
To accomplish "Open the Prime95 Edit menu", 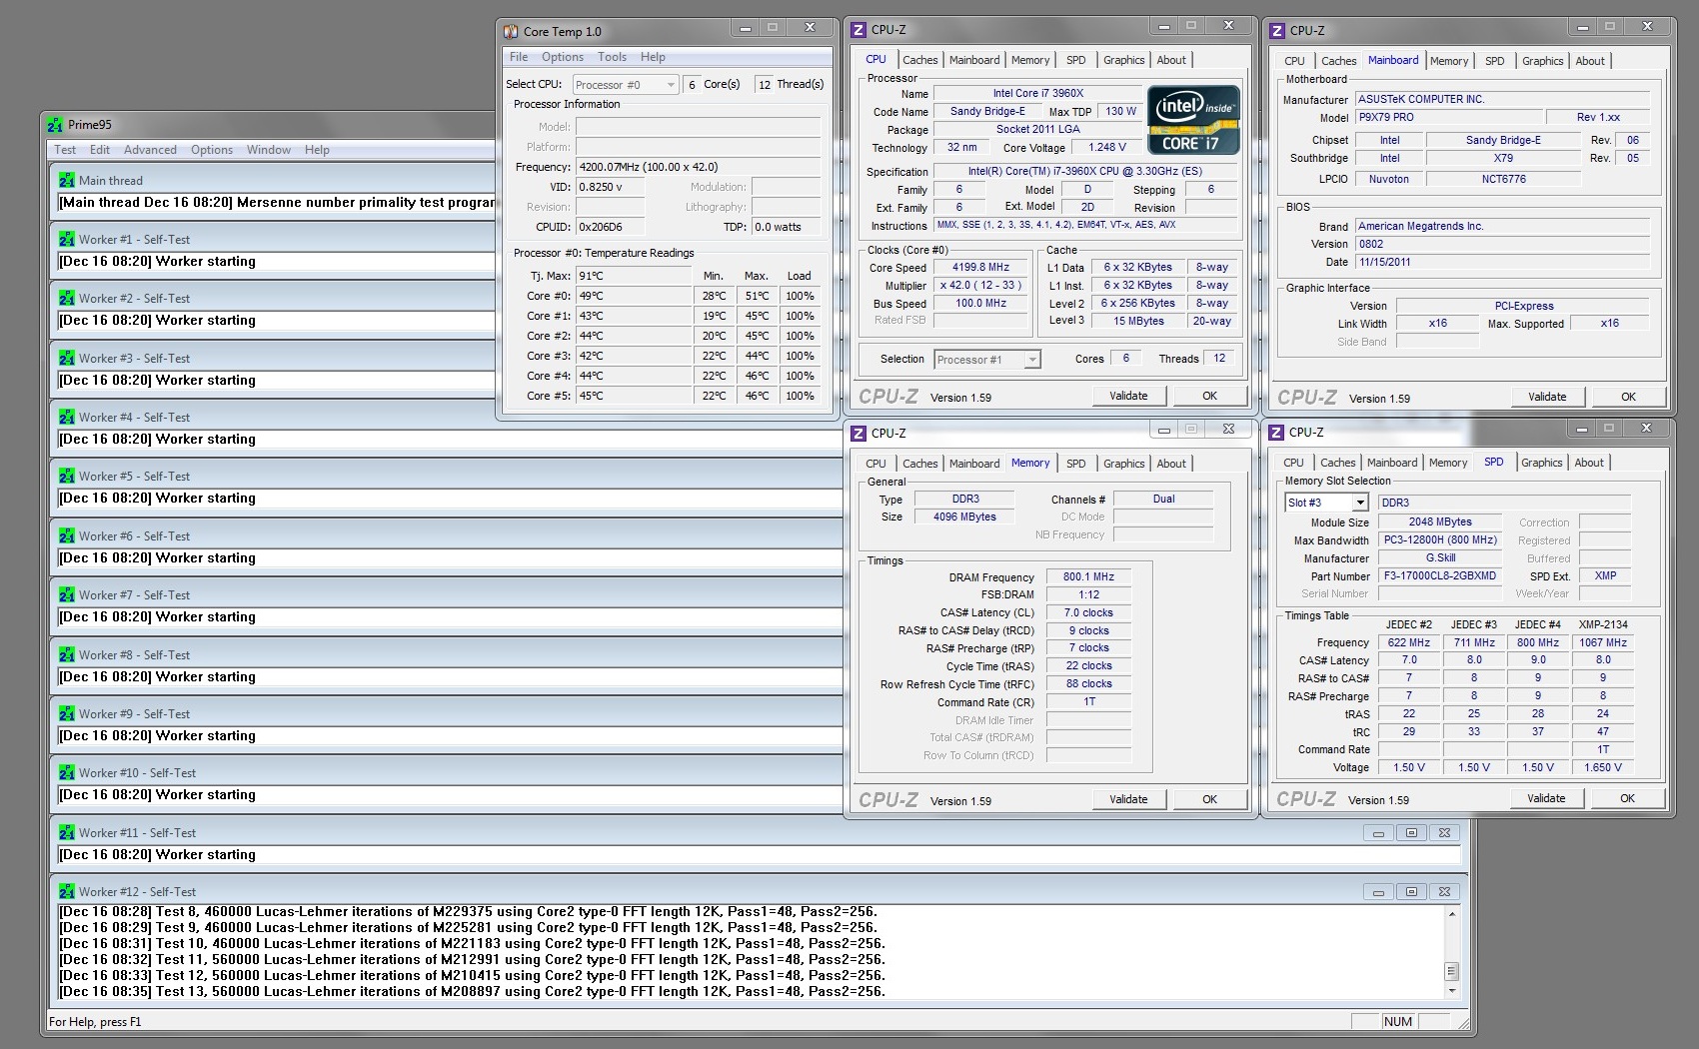I will coord(100,150).
